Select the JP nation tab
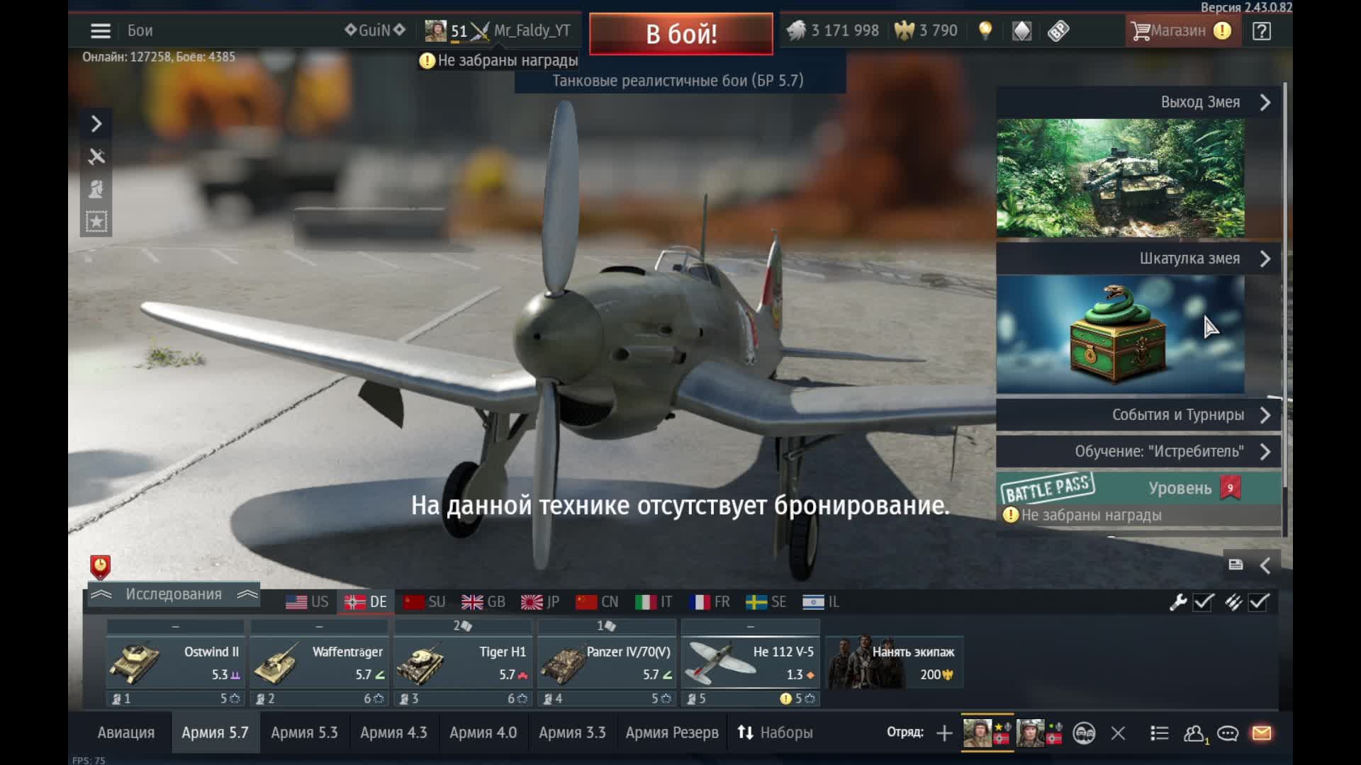 click(540, 602)
